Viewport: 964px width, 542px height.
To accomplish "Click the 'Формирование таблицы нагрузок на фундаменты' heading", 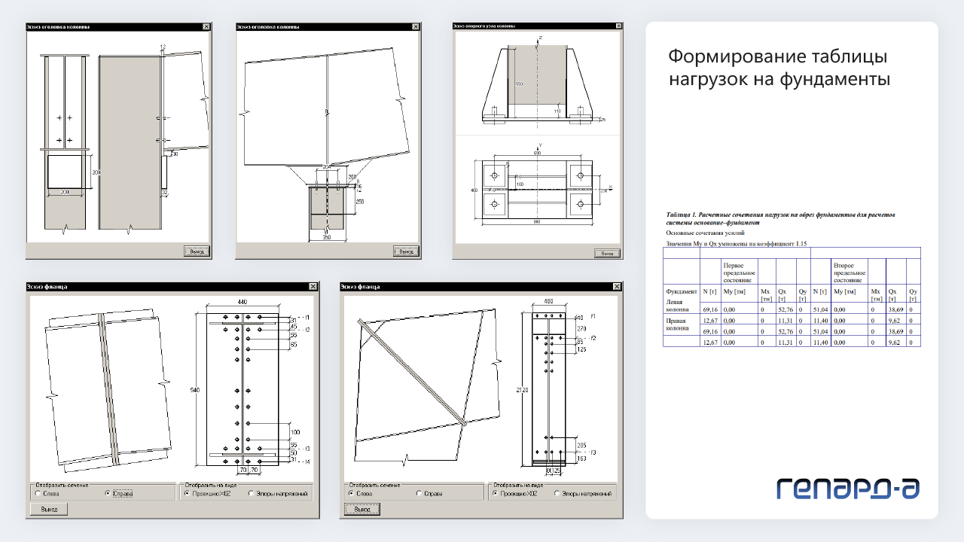I will (x=779, y=68).
